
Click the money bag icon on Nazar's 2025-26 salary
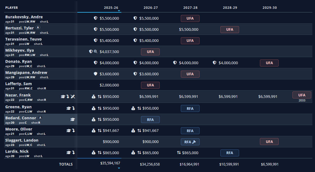pos(93,97)
